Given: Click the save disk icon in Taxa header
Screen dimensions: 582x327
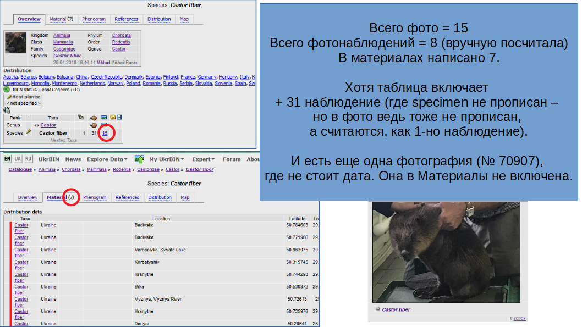Looking at the screenshot, I should click(x=119, y=117).
